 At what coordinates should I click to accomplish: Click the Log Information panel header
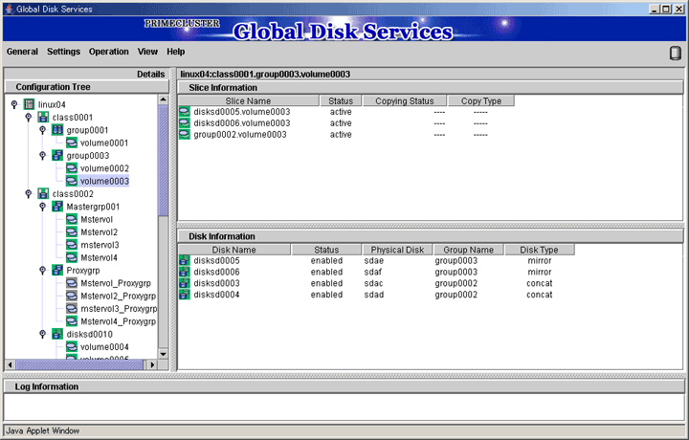344,386
